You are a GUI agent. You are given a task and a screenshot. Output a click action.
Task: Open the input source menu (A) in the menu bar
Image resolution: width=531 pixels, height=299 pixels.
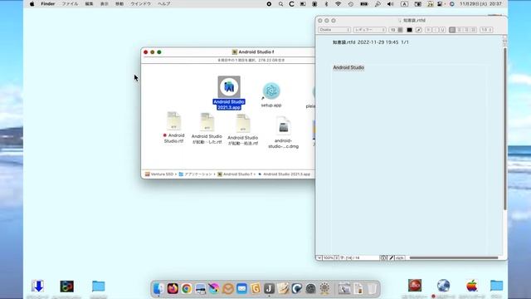tap(404, 4)
